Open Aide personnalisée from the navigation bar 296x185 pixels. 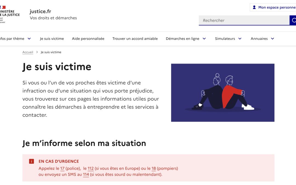pos(88,38)
